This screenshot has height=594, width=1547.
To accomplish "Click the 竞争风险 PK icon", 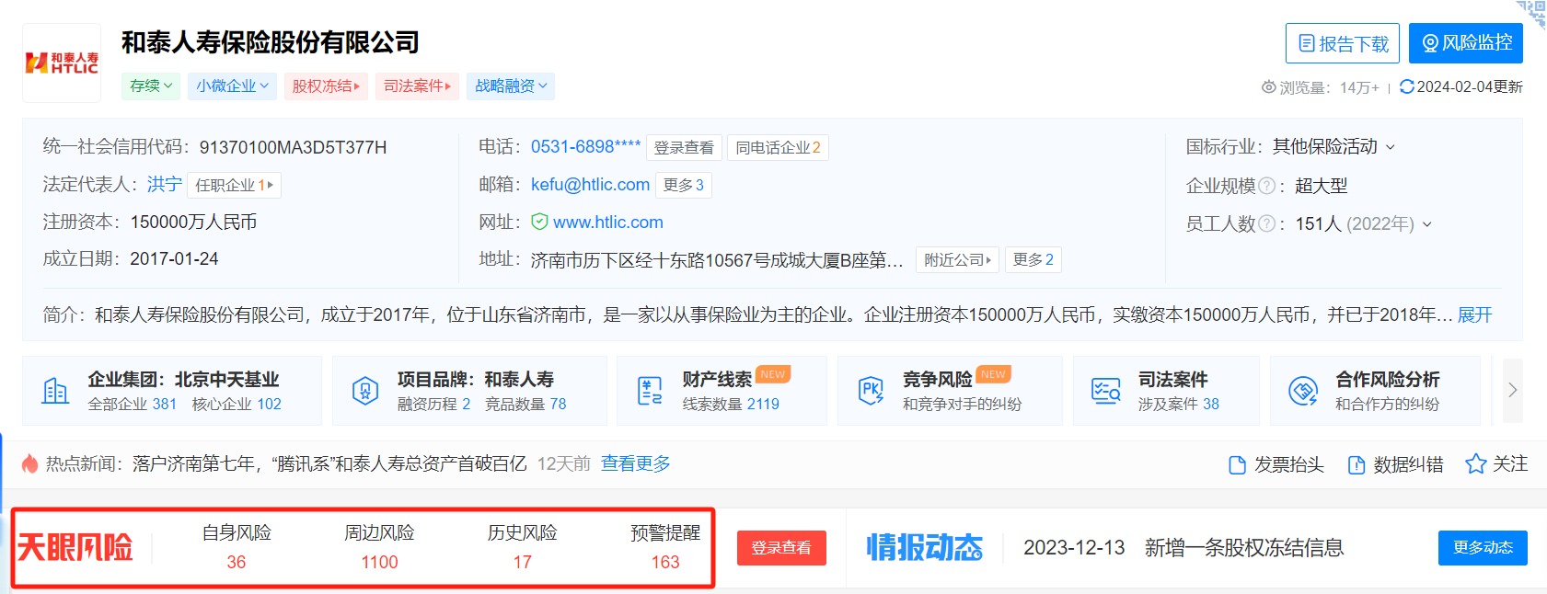I will pyautogui.click(x=871, y=391).
